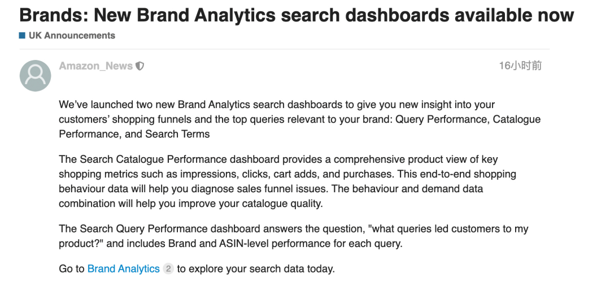Click the moderator shield icon

(x=140, y=66)
